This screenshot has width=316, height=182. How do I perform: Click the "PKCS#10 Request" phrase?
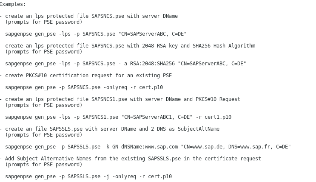(218, 99)
